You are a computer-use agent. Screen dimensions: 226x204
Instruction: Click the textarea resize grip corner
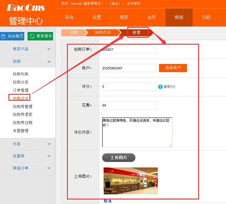pyautogui.click(x=170, y=145)
